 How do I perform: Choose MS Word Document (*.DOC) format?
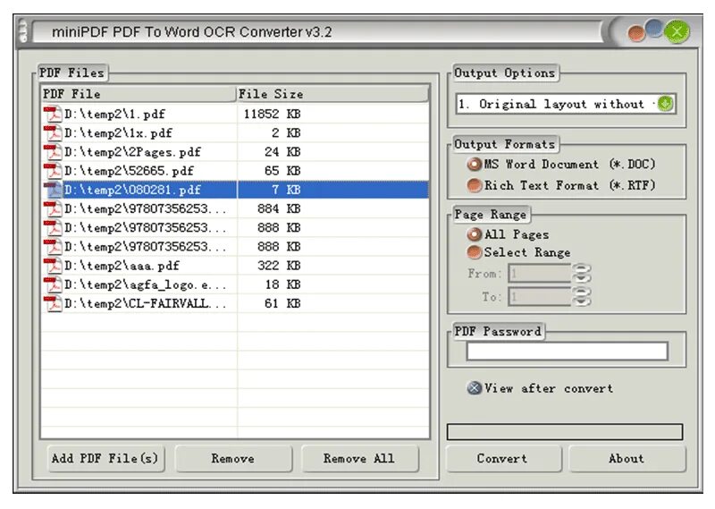(x=561, y=164)
